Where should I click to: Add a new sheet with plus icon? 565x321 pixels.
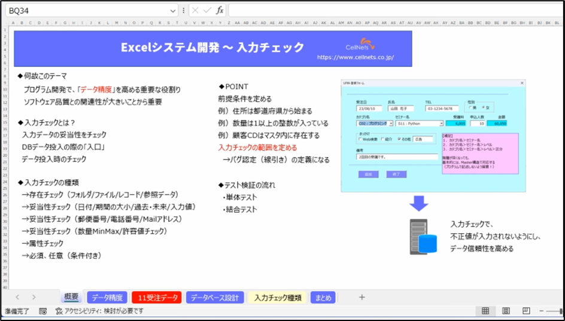(x=362, y=297)
